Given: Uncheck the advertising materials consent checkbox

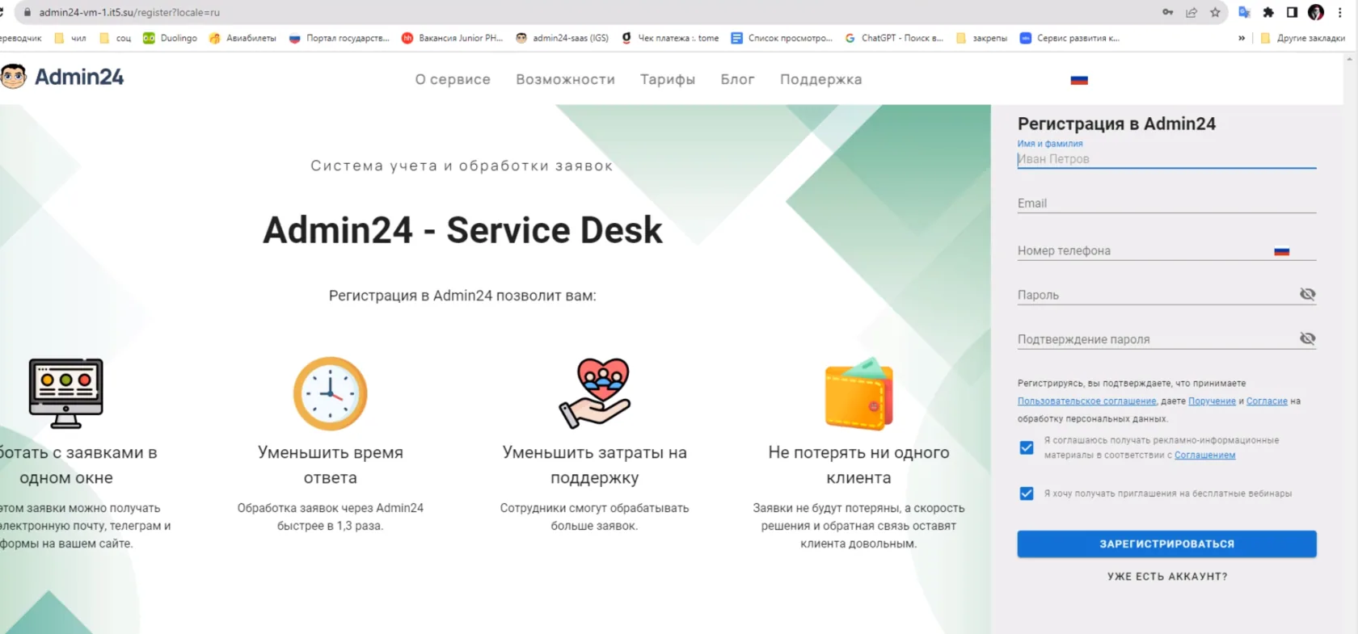Looking at the screenshot, I should click(x=1027, y=447).
